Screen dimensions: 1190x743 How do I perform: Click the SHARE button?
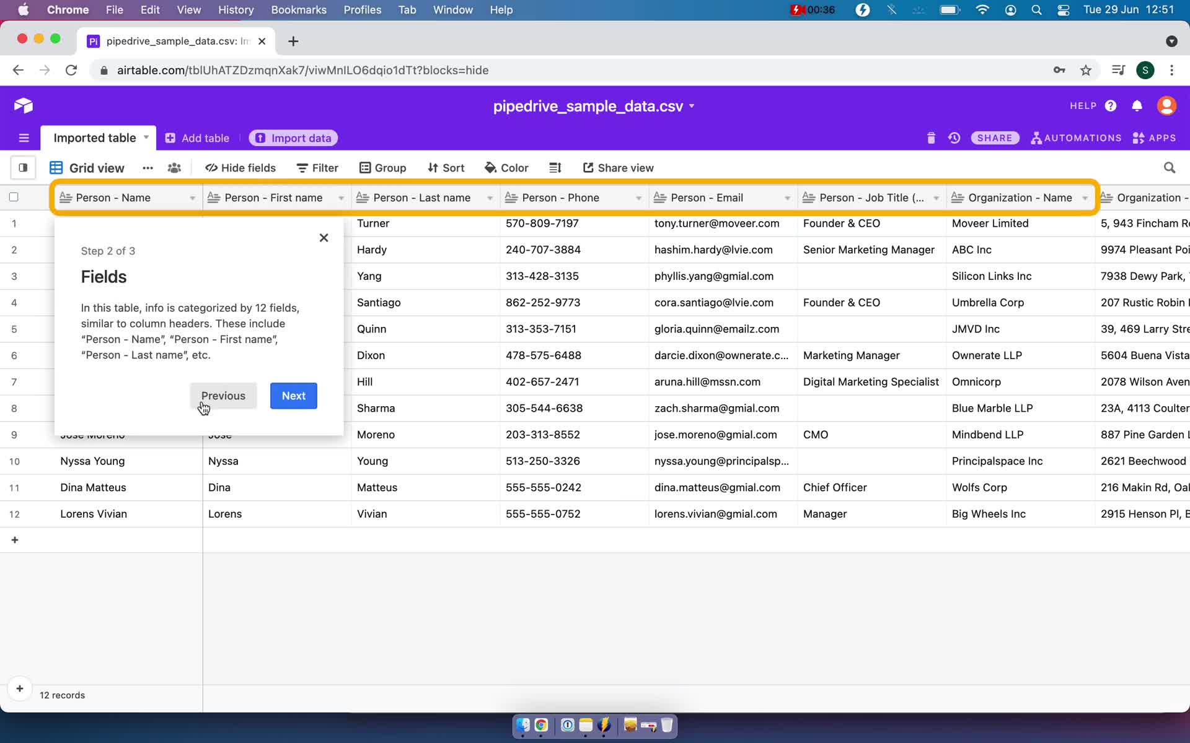tap(995, 138)
